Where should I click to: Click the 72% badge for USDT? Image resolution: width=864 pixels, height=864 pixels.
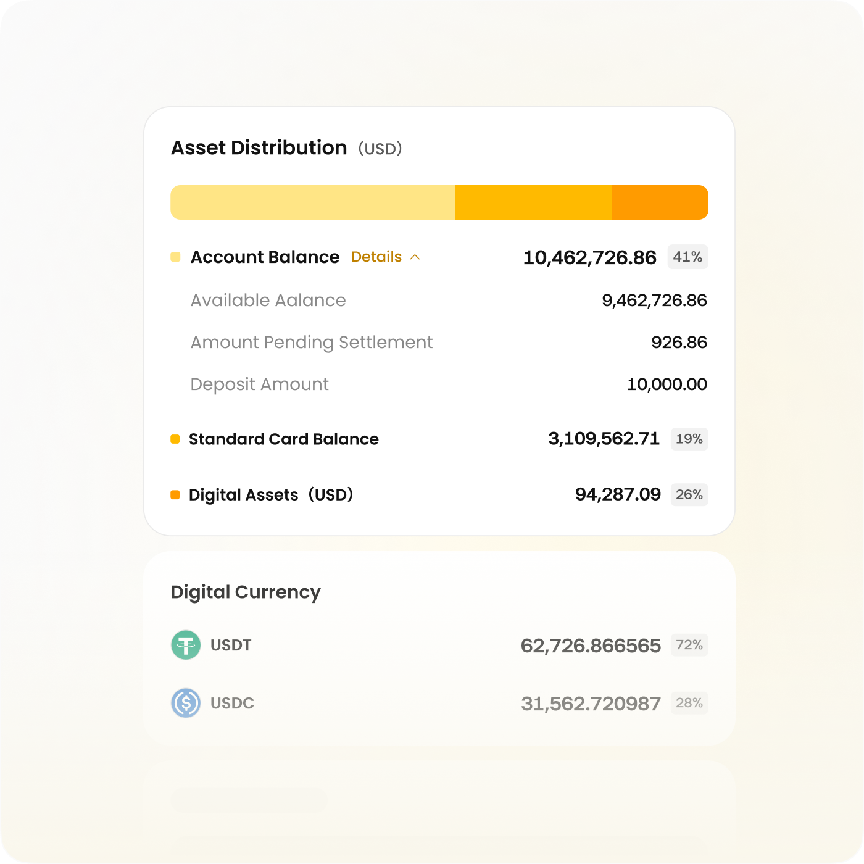pyautogui.click(x=689, y=645)
